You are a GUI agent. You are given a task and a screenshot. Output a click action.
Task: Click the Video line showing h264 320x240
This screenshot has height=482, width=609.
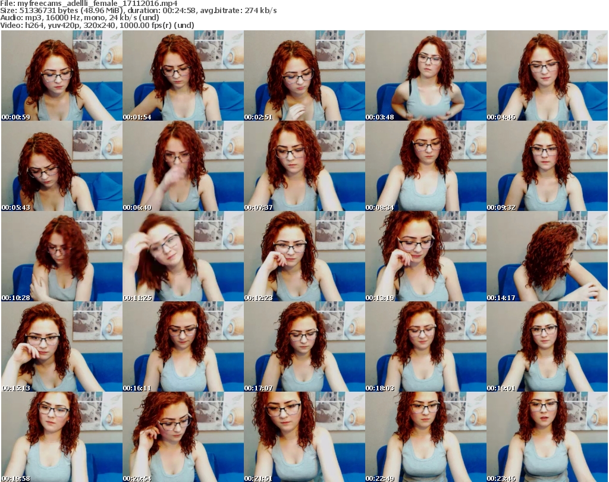97,25
